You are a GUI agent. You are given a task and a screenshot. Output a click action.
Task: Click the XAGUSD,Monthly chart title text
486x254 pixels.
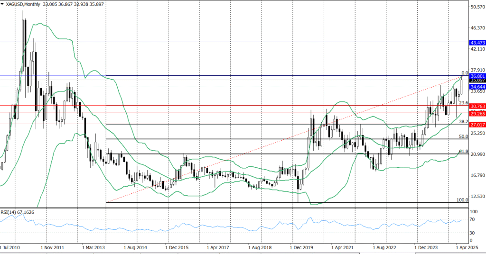24,4
